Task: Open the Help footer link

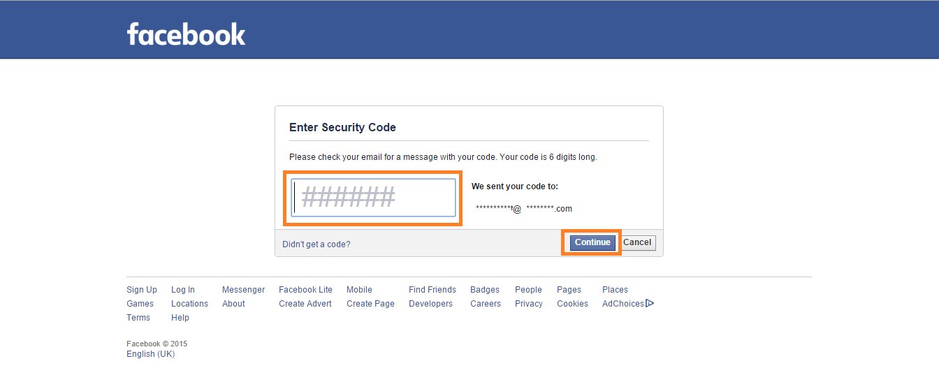Action: tap(180, 318)
